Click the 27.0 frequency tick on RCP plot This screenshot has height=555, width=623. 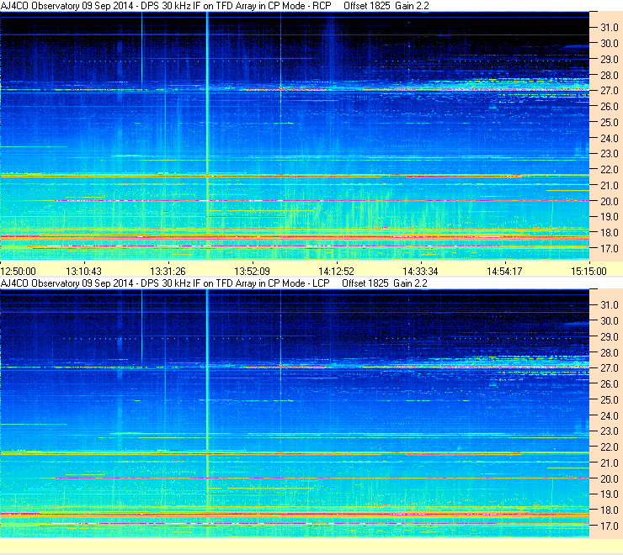point(609,91)
